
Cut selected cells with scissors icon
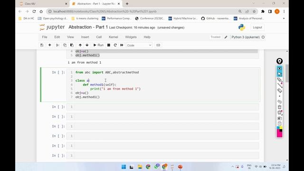point(57,45)
